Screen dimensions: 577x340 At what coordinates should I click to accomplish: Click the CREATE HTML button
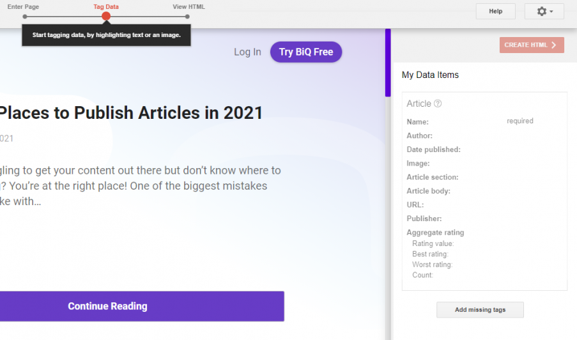point(532,45)
